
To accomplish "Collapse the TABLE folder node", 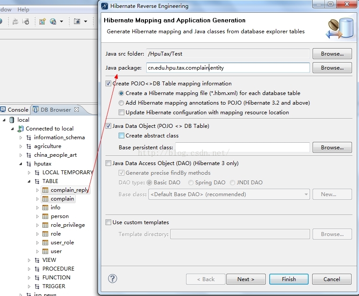I will [x=29, y=181].
